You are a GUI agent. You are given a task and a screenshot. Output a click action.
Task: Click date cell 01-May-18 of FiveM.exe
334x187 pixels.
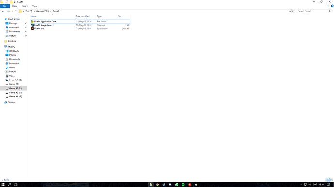[84, 28]
